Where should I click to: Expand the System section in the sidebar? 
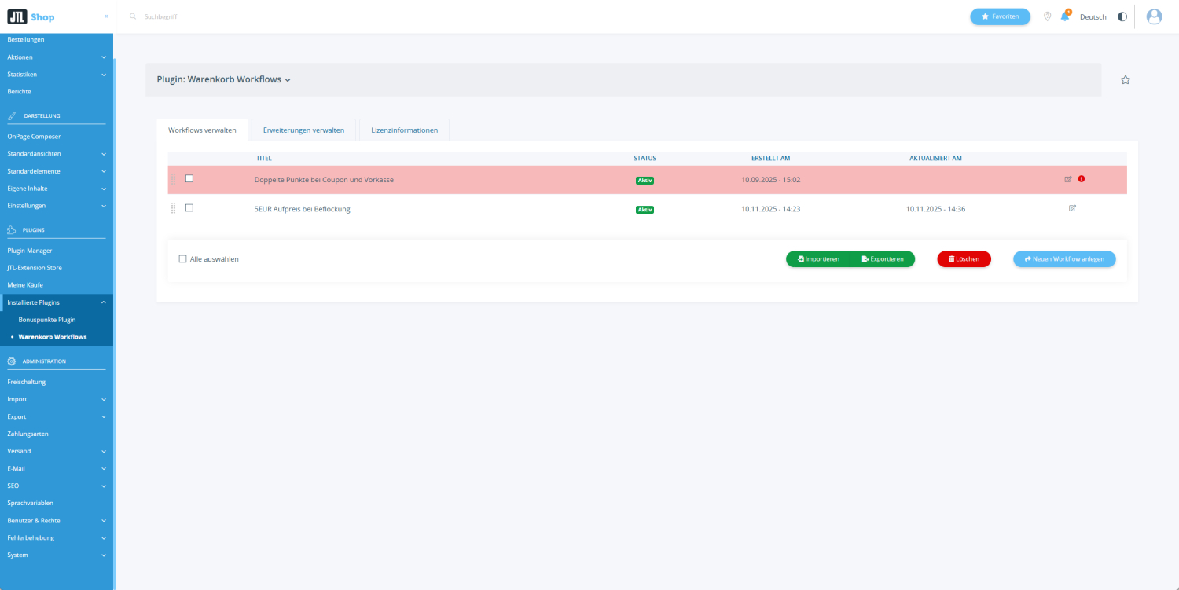pyautogui.click(x=103, y=555)
